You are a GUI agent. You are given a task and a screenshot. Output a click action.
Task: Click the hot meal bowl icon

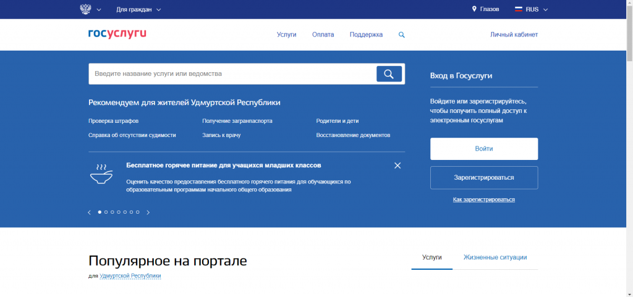[101, 174]
